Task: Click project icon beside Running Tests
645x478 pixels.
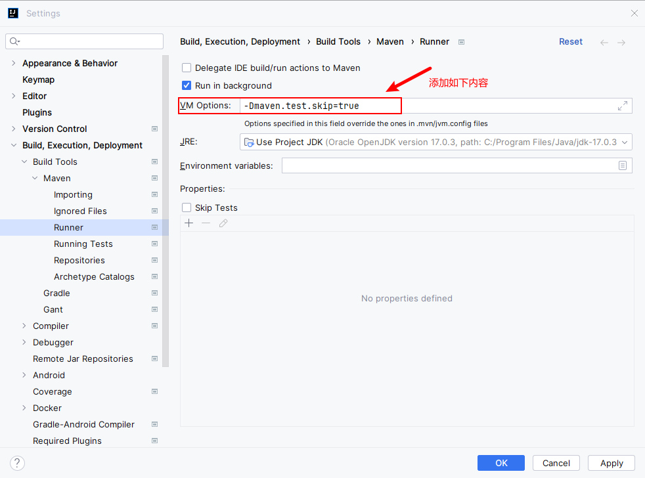Action: coord(154,244)
